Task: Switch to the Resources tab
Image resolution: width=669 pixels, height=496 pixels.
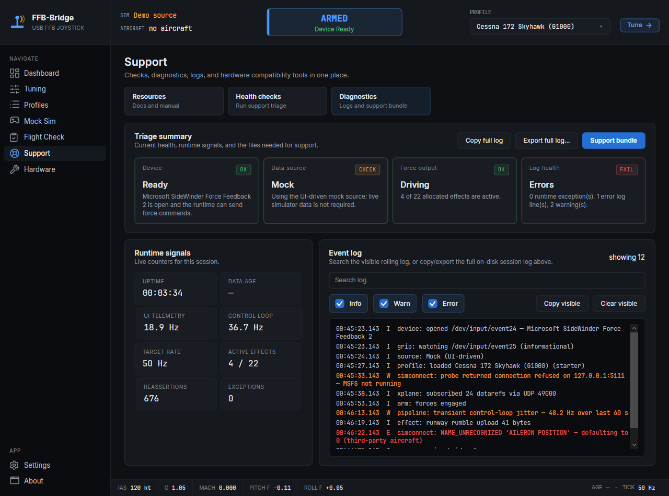Action: [174, 101]
